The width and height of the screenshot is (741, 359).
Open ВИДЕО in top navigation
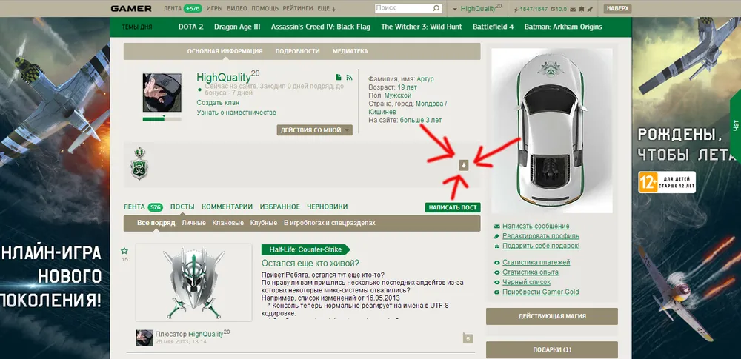click(x=237, y=8)
